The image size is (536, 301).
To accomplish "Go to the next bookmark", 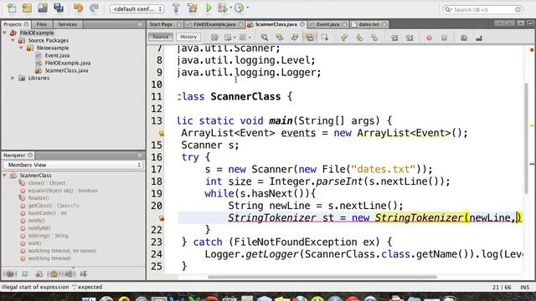I will 359,38.
